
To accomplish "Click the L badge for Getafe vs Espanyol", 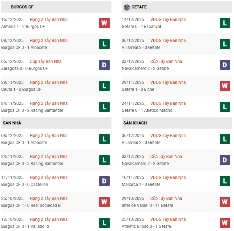I will pyautogui.click(x=225, y=23).
